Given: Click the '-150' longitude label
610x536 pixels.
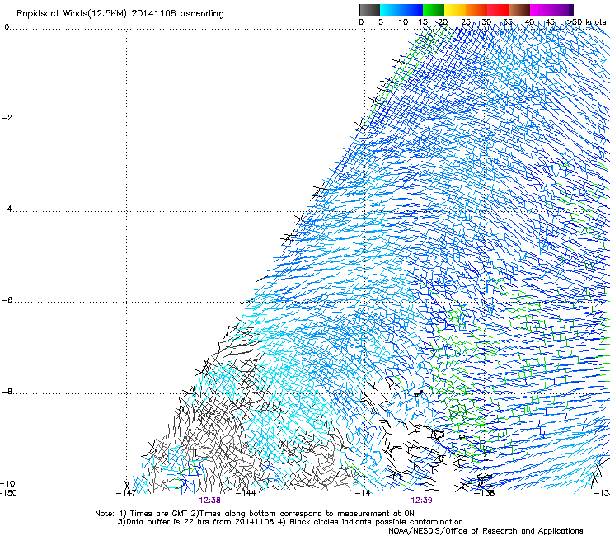Looking at the screenshot, I should tap(8, 493).
